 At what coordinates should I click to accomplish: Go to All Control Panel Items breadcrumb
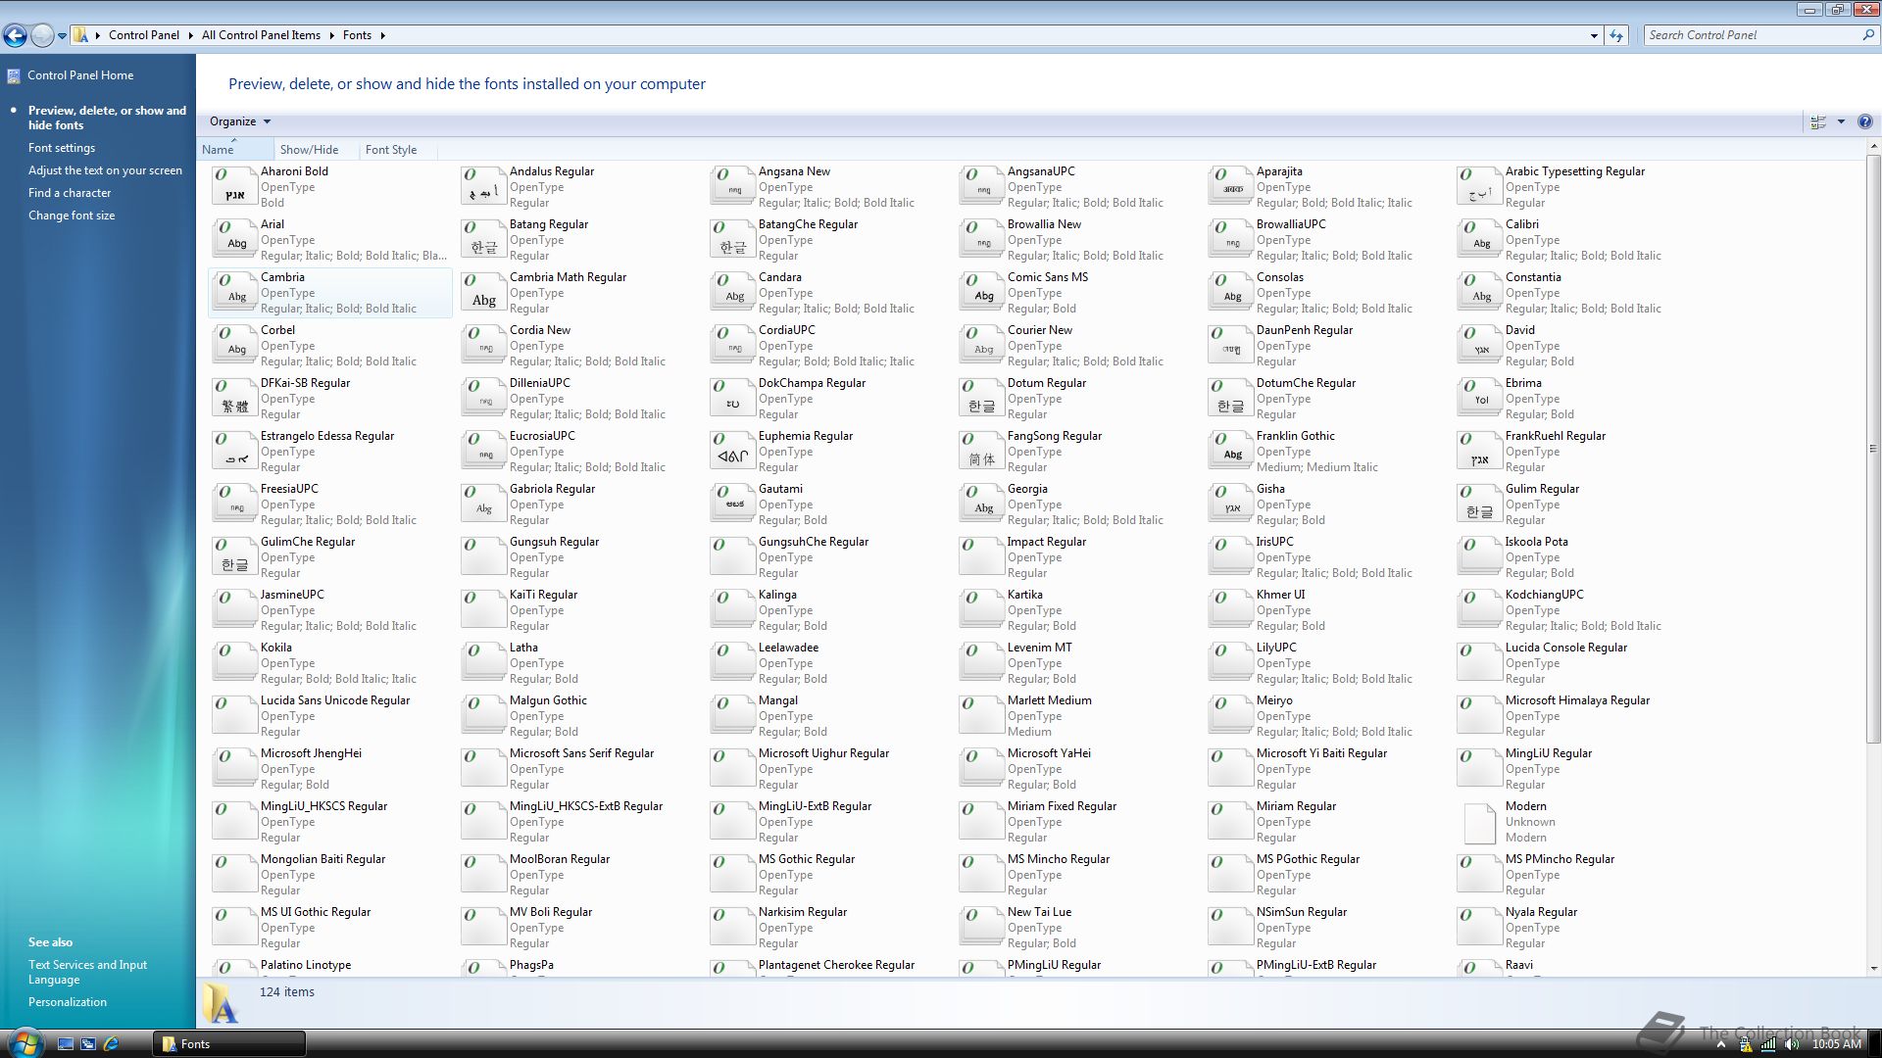tap(261, 35)
